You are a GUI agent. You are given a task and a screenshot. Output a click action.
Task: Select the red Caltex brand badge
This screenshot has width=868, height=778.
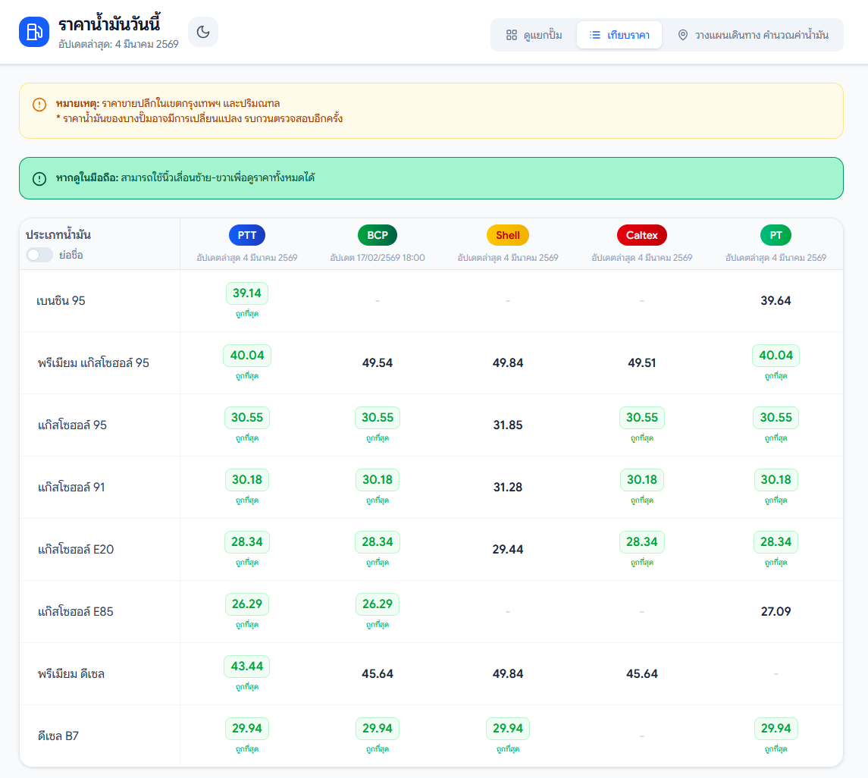(x=641, y=235)
